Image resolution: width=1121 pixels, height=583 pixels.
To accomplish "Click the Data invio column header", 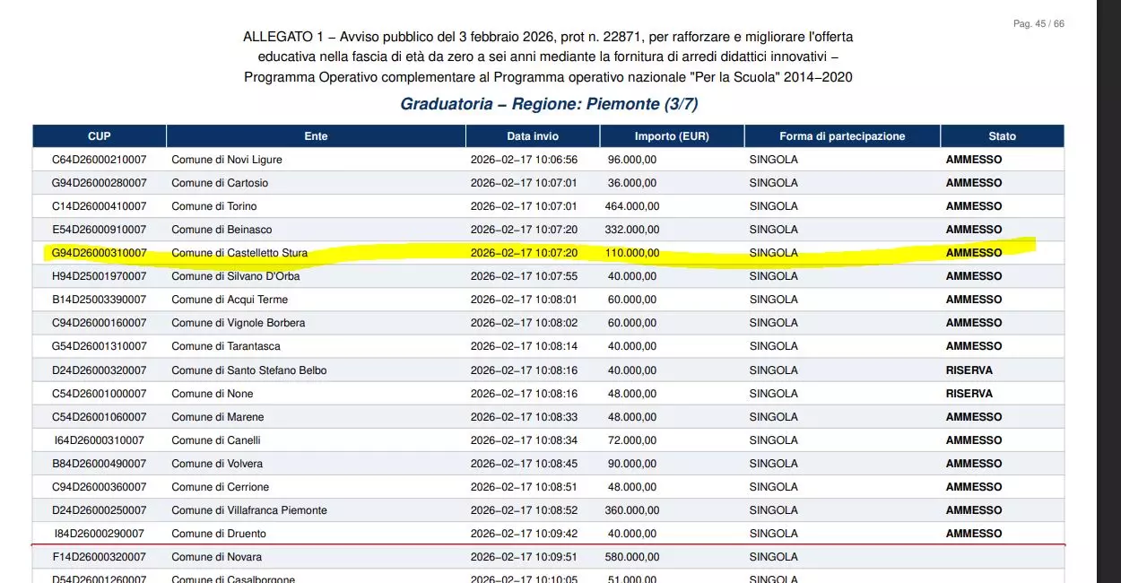I will [532, 136].
